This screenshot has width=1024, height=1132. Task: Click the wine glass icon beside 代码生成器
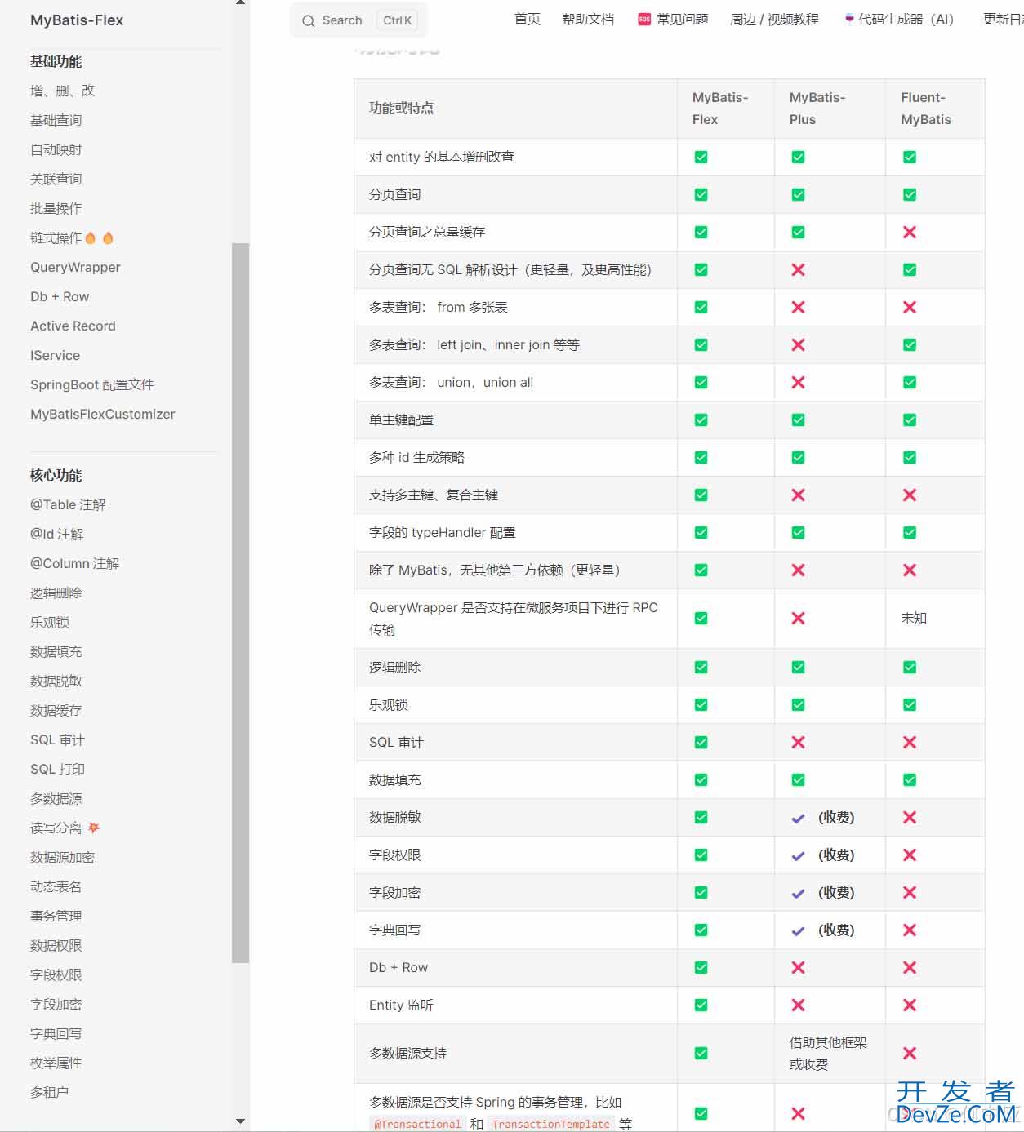tap(849, 18)
